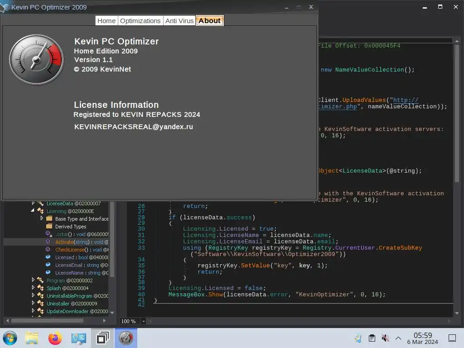Click the tree horizontal scrollbar left arrow
Image resolution: width=464 pixels, height=348 pixels.
(7, 320)
